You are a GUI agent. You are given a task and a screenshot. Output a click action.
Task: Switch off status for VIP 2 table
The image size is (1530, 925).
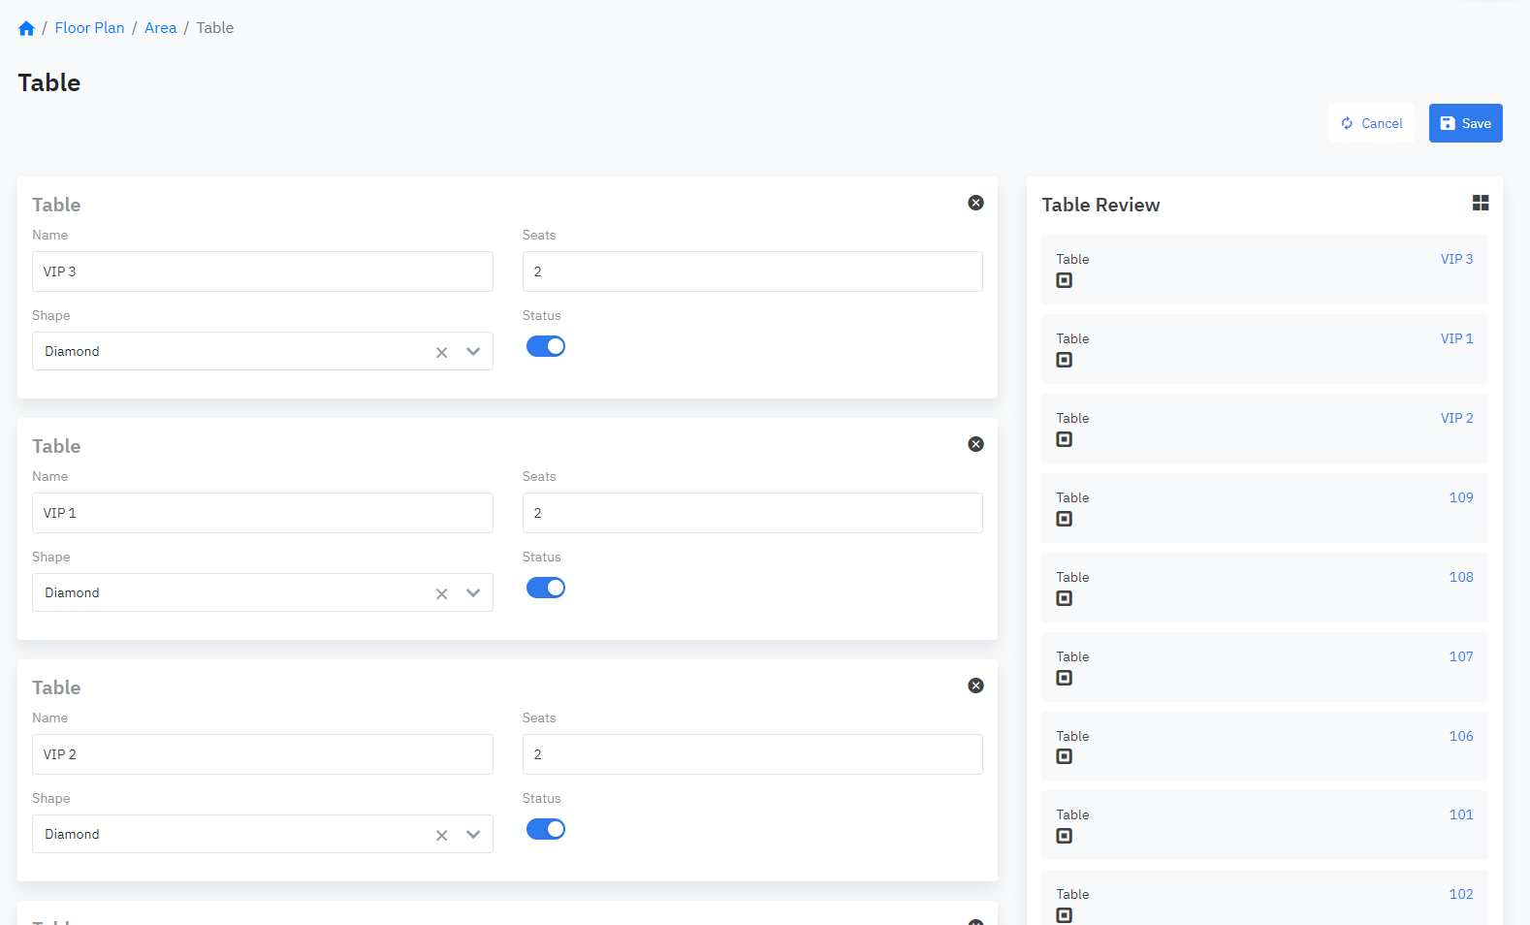pyautogui.click(x=545, y=829)
